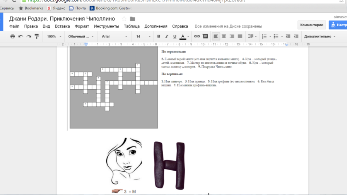Open the Таблица menu
347x195 pixels.
click(x=132, y=26)
